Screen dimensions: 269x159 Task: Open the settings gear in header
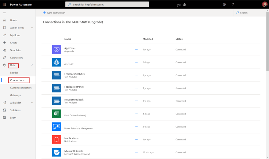point(224,4)
